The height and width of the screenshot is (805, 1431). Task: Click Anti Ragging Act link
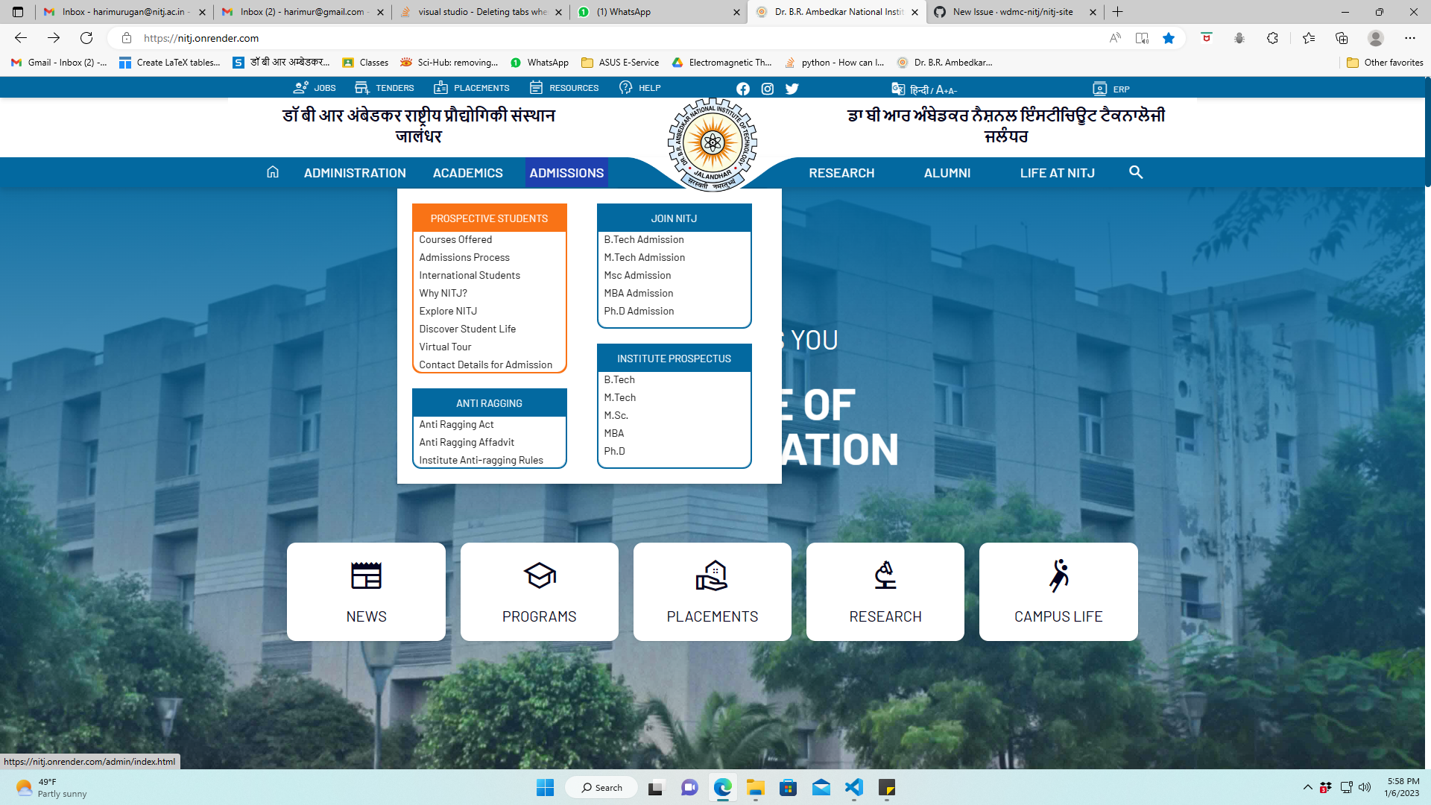[456, 424]
